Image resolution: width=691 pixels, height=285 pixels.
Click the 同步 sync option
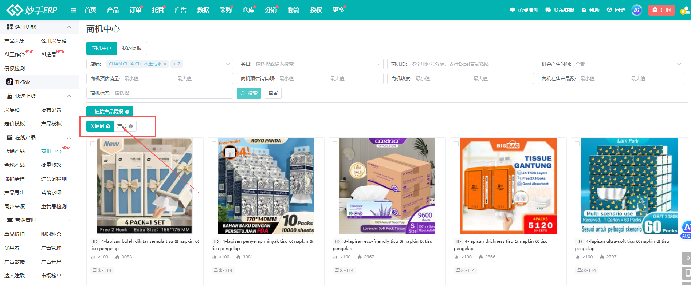pyautogui.click(x=616, y=10)
